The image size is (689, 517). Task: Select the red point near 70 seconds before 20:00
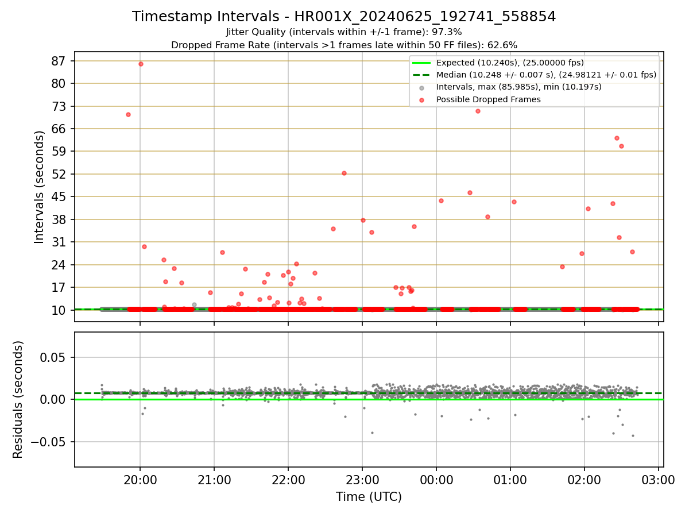[x=128, y=114]
